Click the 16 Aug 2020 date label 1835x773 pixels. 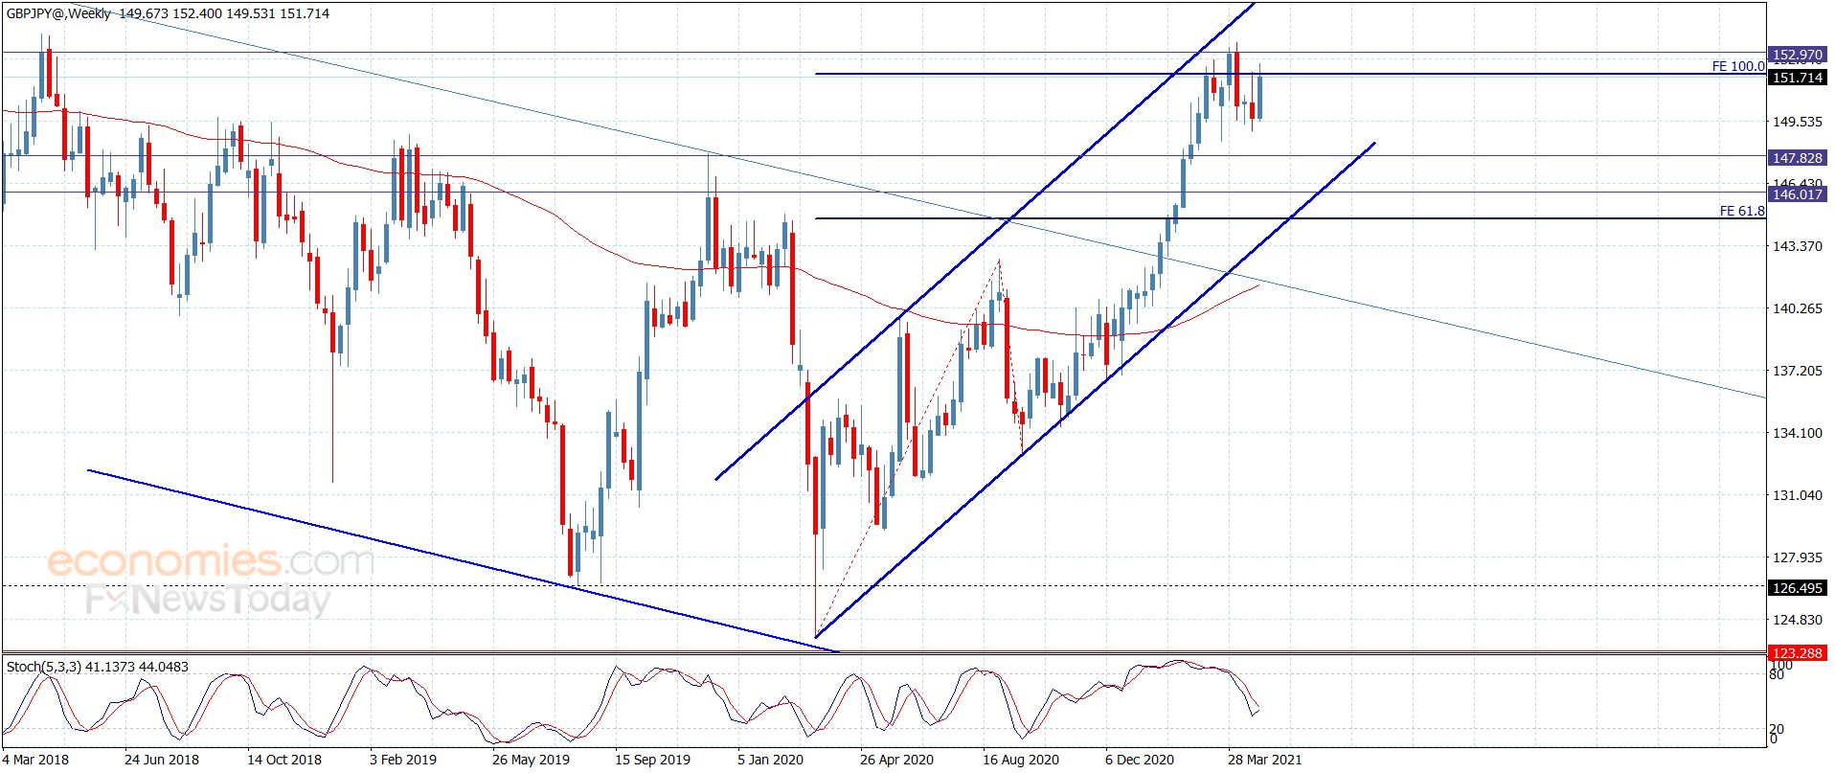coord(1021,760)
